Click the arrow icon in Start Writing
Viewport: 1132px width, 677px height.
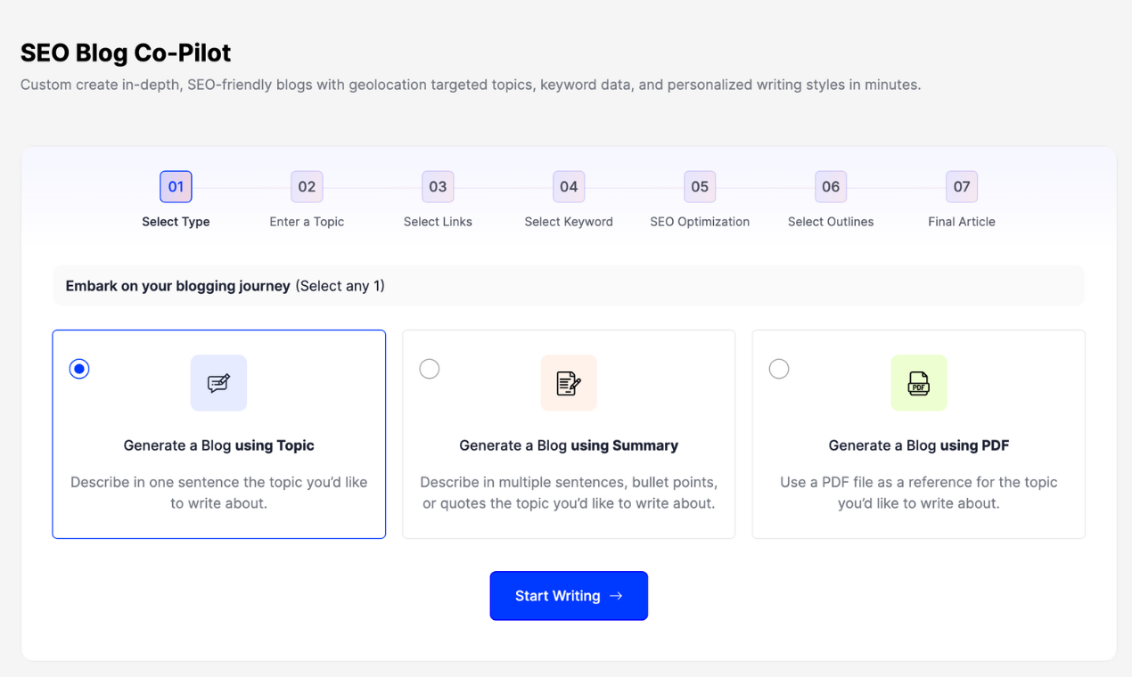616,596
